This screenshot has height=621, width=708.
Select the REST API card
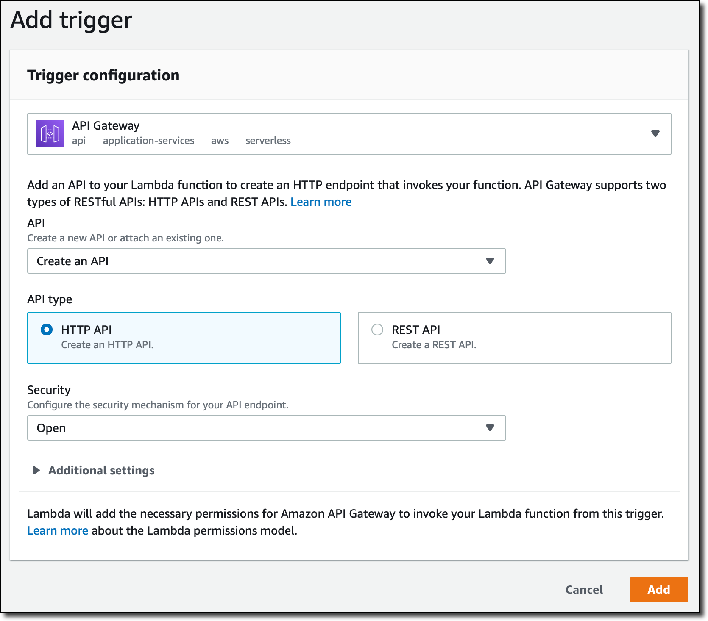514,338
